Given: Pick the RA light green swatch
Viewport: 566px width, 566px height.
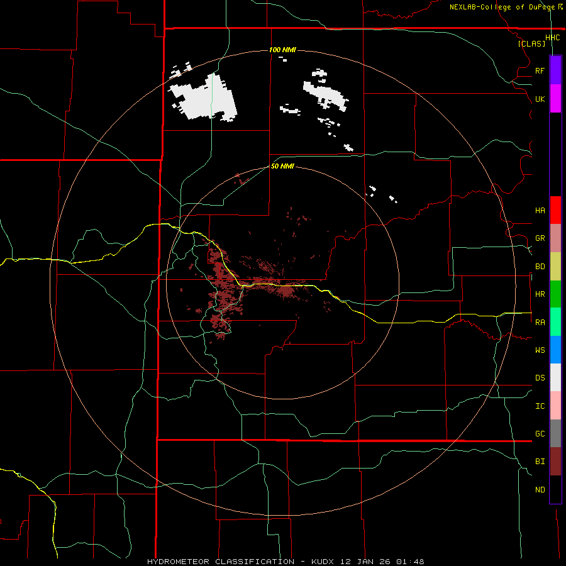Looking at the screenshot, I should click(x=555, y=322).
